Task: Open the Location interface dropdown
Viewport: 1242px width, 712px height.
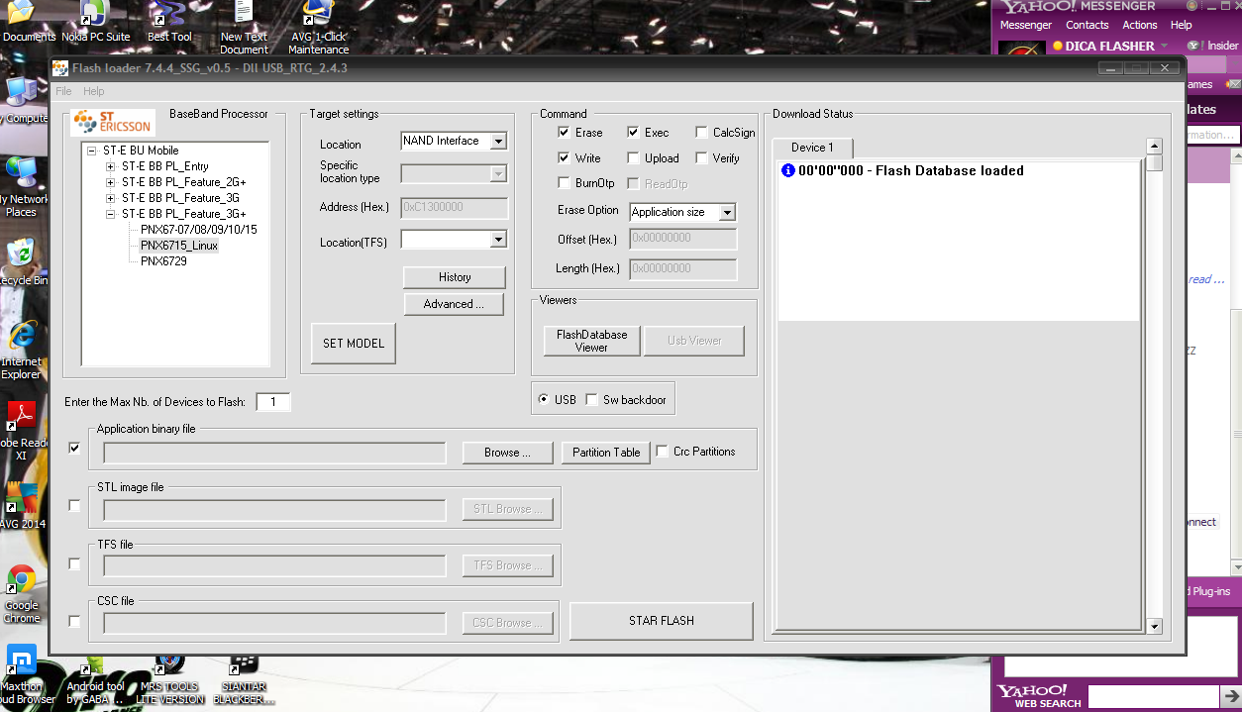Action: pyautogui.click(x=501, y=141)
